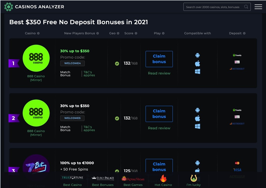Click Claim bonus for rank 2 casino
Viewport: 266px width, 188px height.
(159, 114)
